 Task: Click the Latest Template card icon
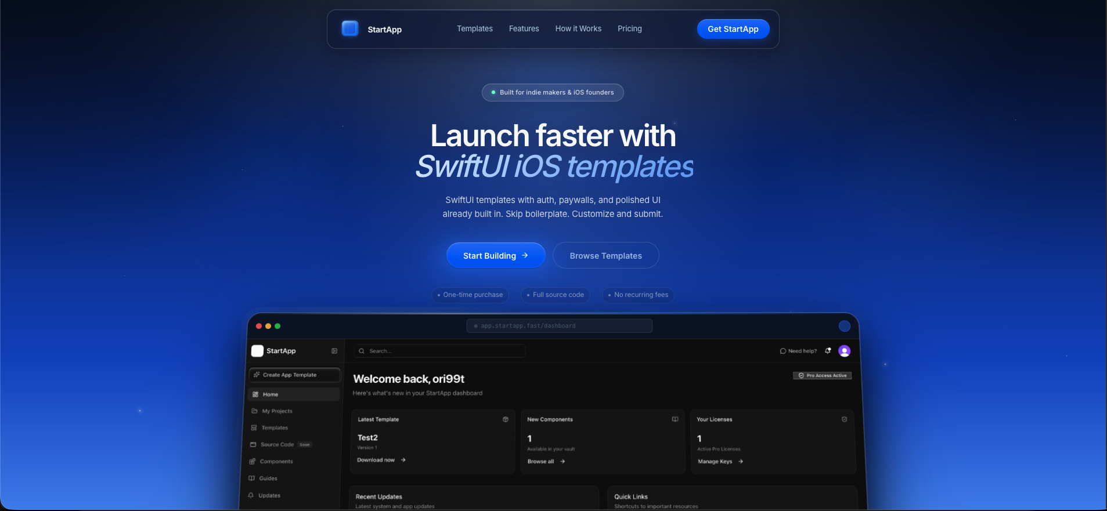point(506,419)
